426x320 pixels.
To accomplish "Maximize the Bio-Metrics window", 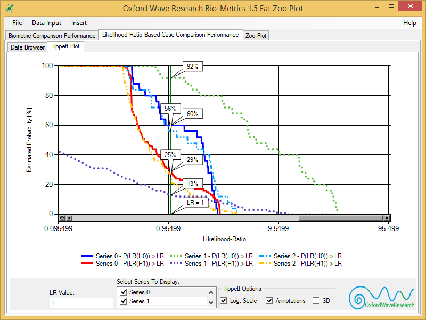I will [391, 6].
